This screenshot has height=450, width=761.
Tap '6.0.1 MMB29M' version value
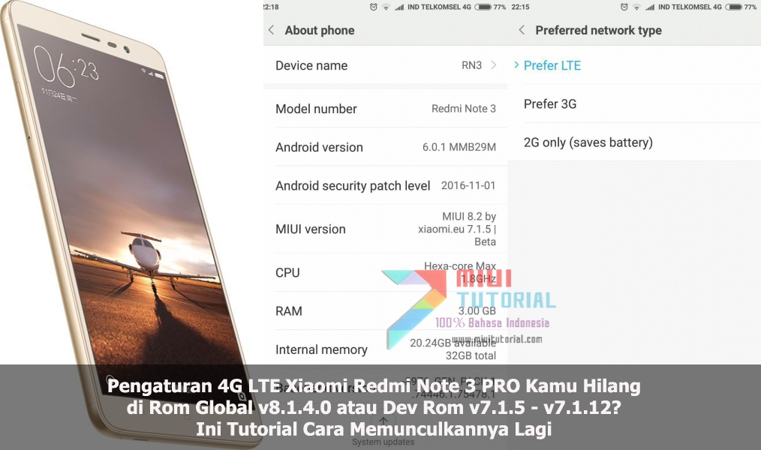coord(459,147)
